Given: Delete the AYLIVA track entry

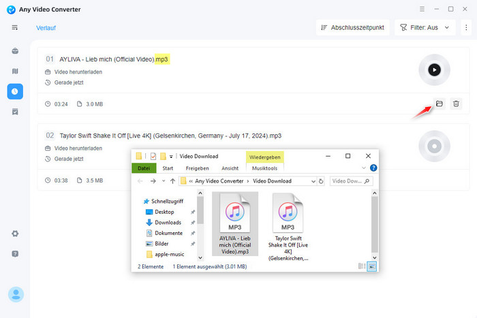Looking at the screenshot, I should [456, 104].
